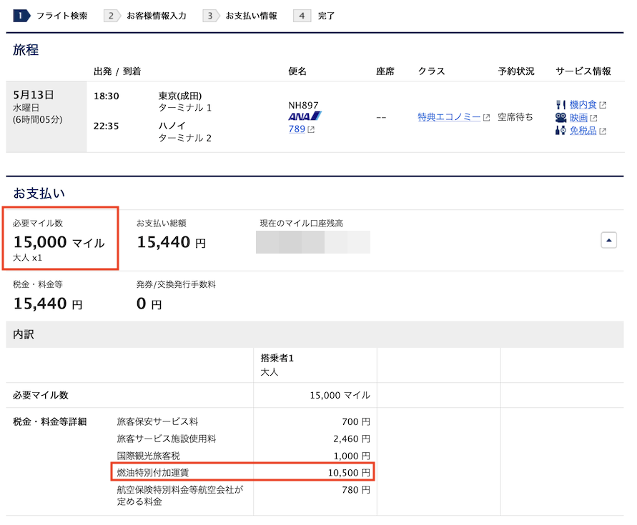The image size is (637, 525).
Task: Open the 映画 movie service link
Action: click(x=579, y=118)
